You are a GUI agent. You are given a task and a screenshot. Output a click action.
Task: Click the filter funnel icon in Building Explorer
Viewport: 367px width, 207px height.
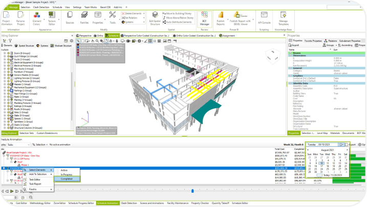[10, 41]
